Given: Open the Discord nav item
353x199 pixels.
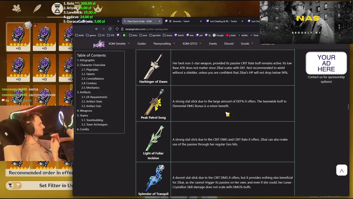Looking at the screenshot, I should pyautogui.click(x=229, y=44).
